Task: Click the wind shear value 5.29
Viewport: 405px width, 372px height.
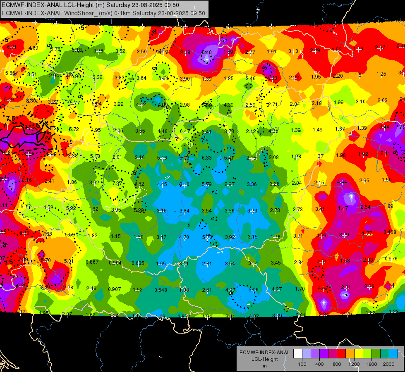Action: tap(139, 210)
